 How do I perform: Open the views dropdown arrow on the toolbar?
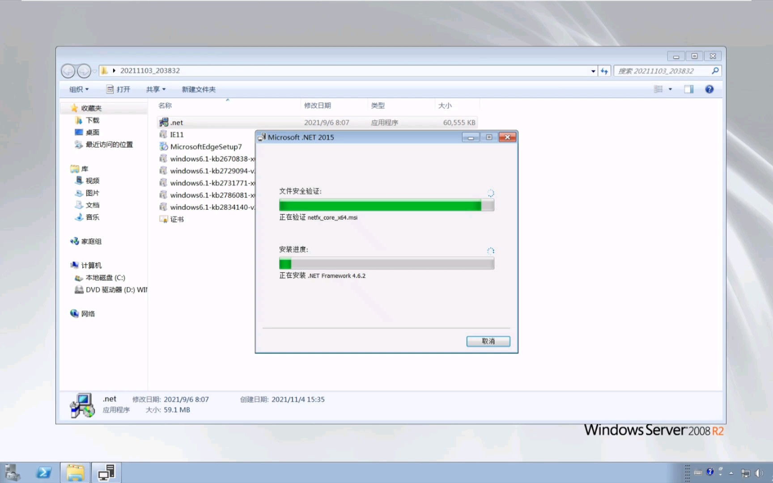pyautogui.click(x=670, y=89)
